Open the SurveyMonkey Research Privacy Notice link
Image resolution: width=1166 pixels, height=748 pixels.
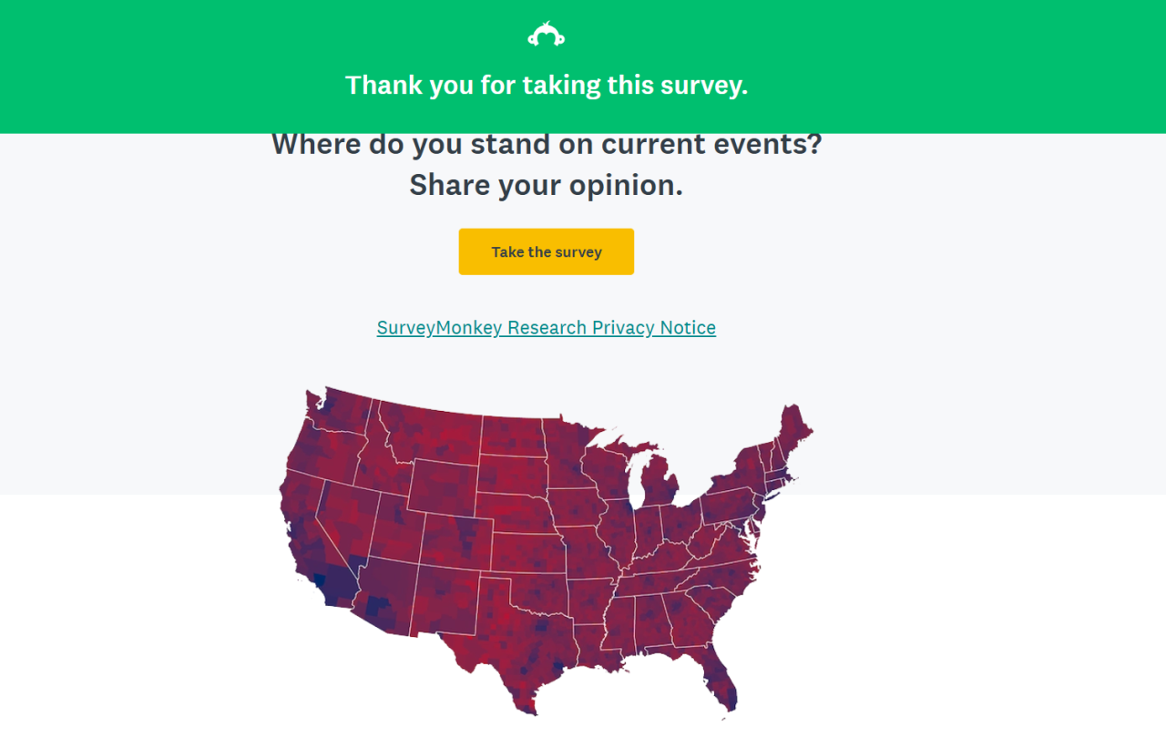click(547, 328)
